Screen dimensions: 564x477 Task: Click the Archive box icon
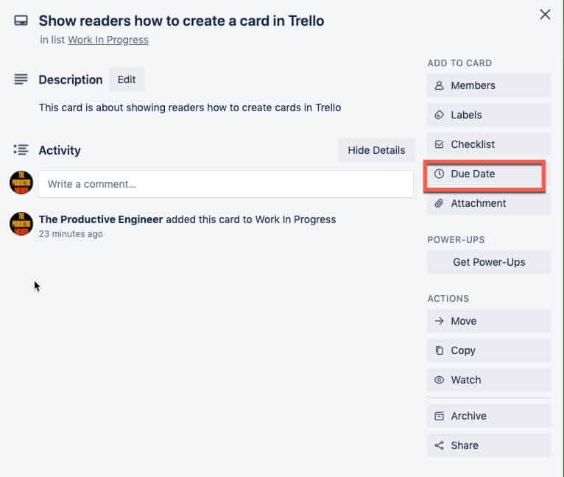pyautogui.click(x=439, y=416)
